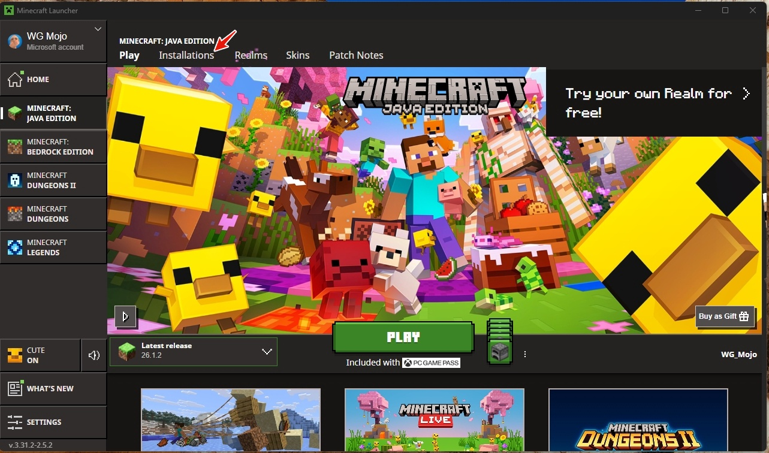769x453 pixels.
Task: Open the Installations tab
Action: tap(186, 55)
